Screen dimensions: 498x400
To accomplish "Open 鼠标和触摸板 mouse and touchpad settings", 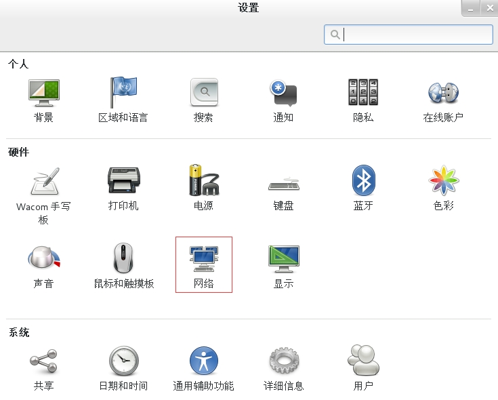I will [124, 266].
